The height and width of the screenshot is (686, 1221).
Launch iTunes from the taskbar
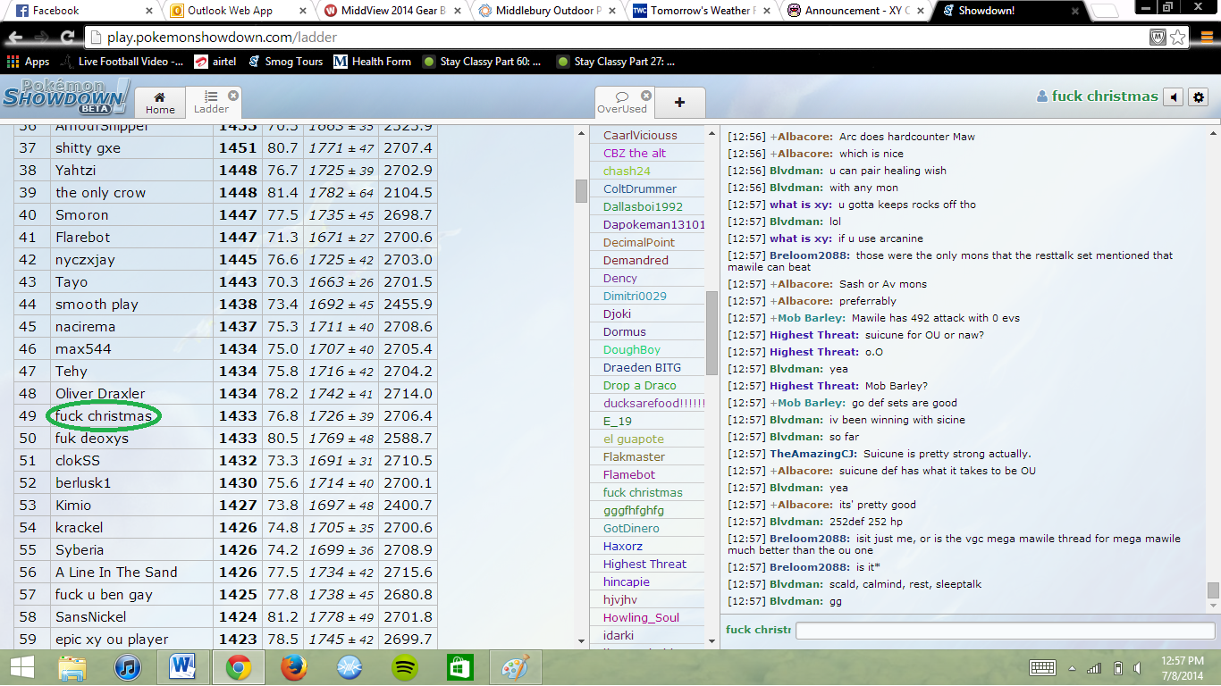click(128, 667)
